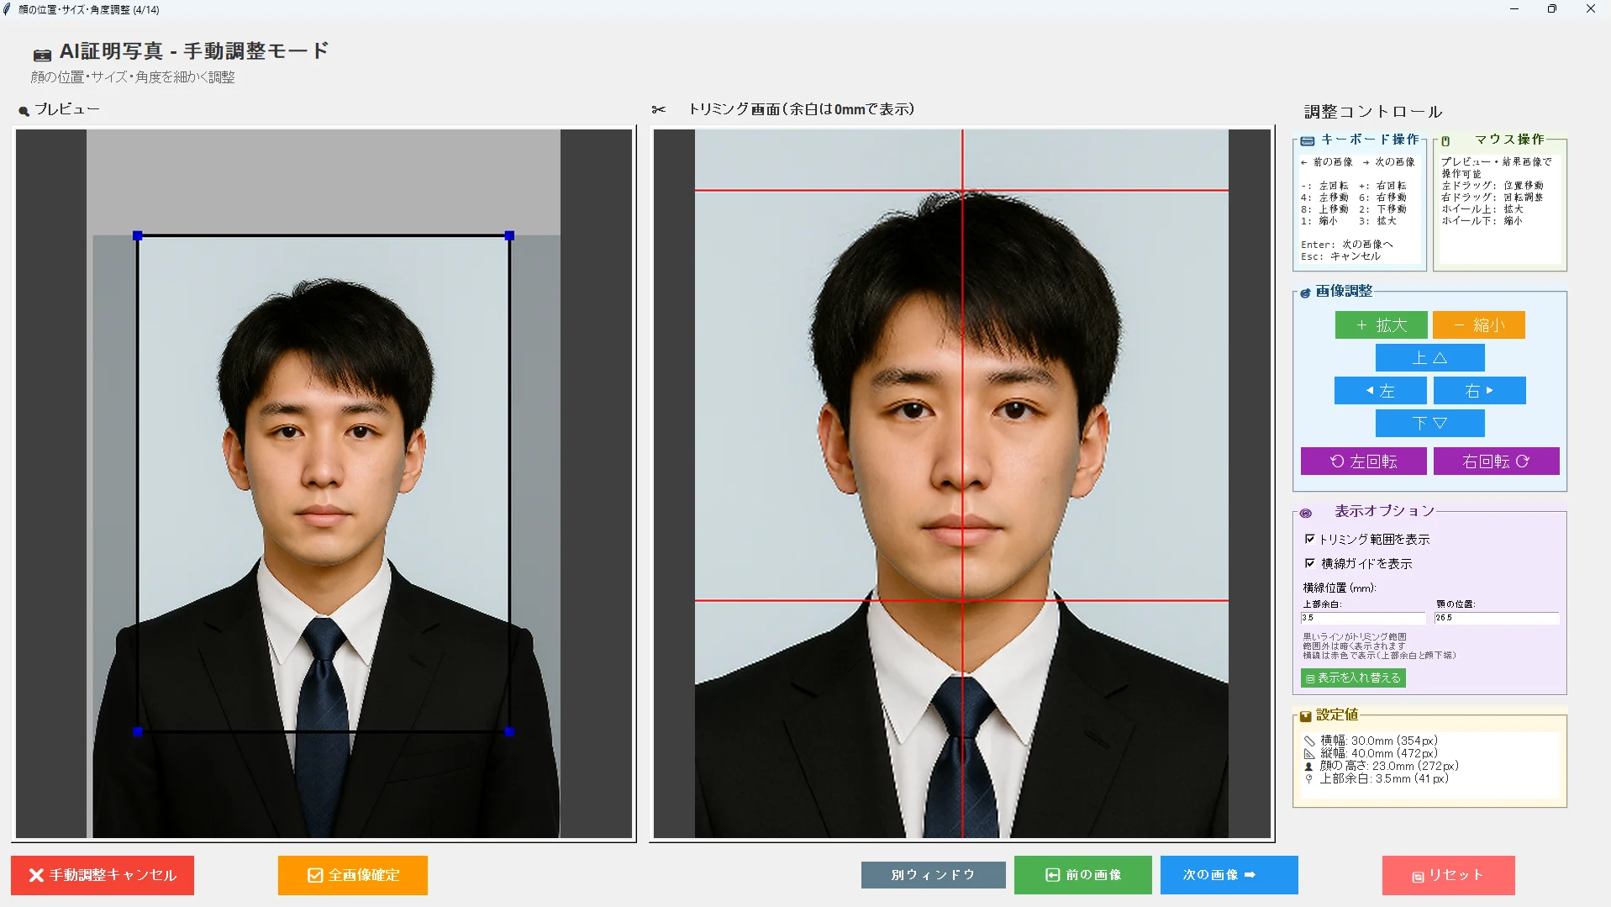Click a blue crop corner handle on preview
The height and width of the screenshot is (907, 1611).
point(137,236)
